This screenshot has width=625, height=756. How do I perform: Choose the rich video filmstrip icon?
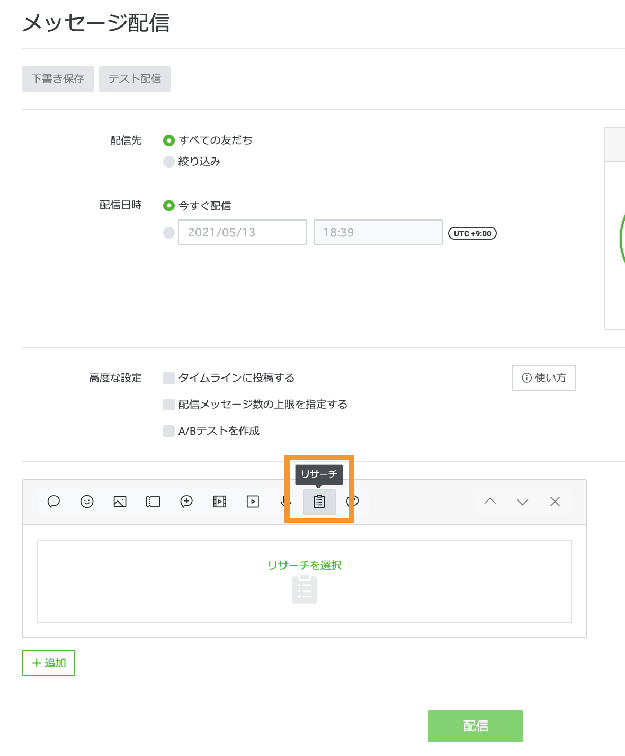[220, 502]
